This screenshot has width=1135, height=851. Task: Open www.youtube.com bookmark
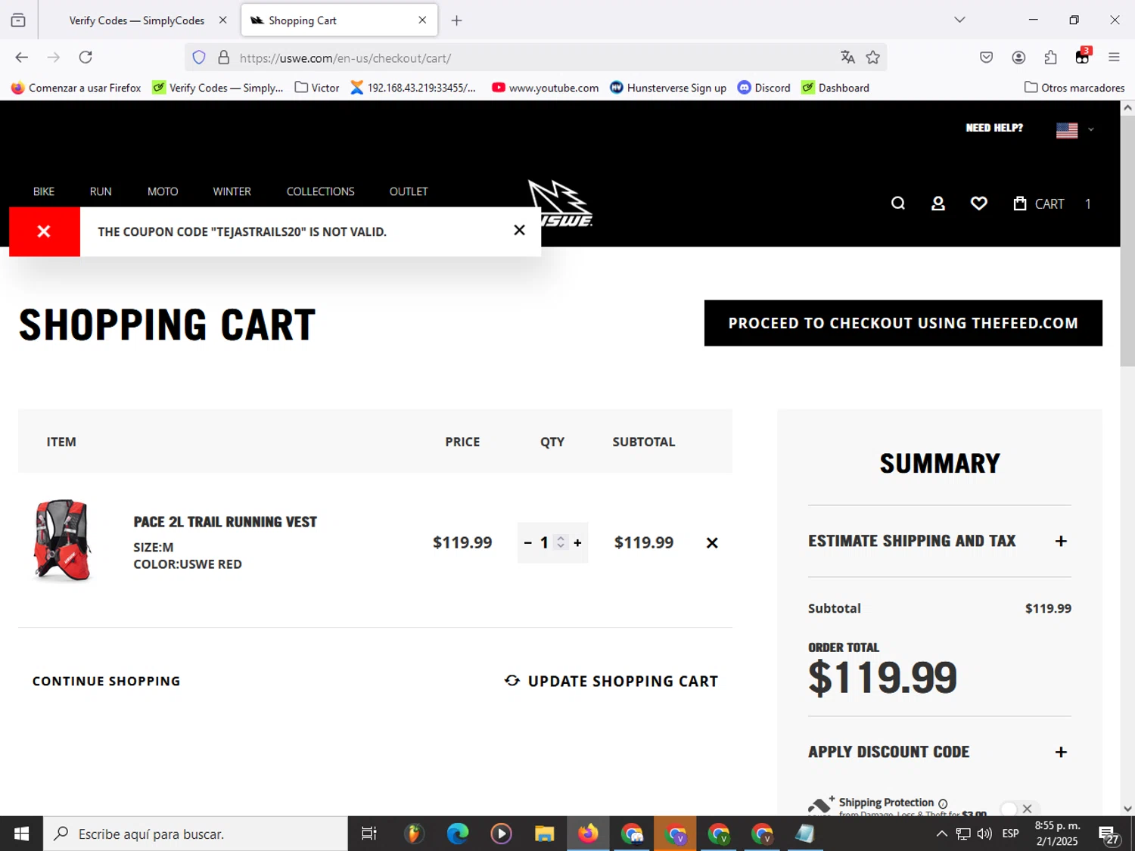click(545, 88)
